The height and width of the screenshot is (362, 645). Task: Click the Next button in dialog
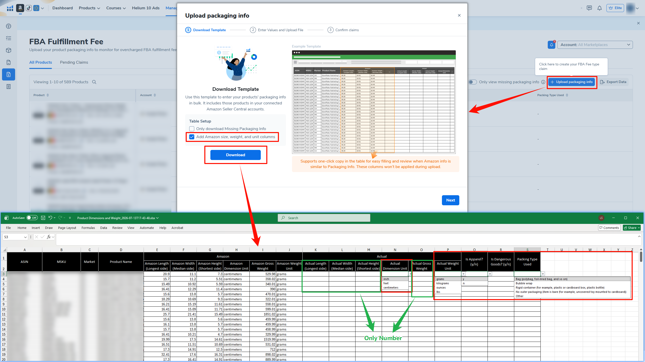(450, 200)
